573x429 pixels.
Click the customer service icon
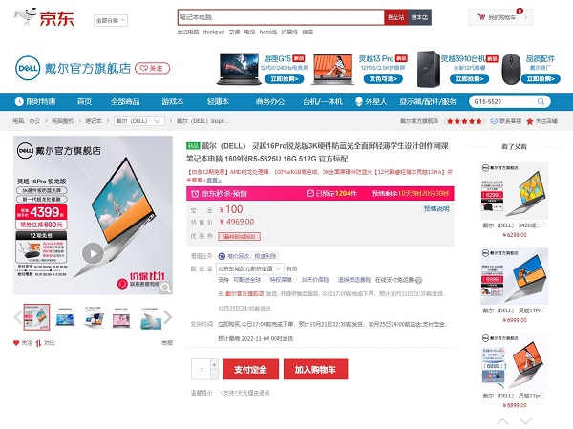pyautogui.click(x=494, y=120)
